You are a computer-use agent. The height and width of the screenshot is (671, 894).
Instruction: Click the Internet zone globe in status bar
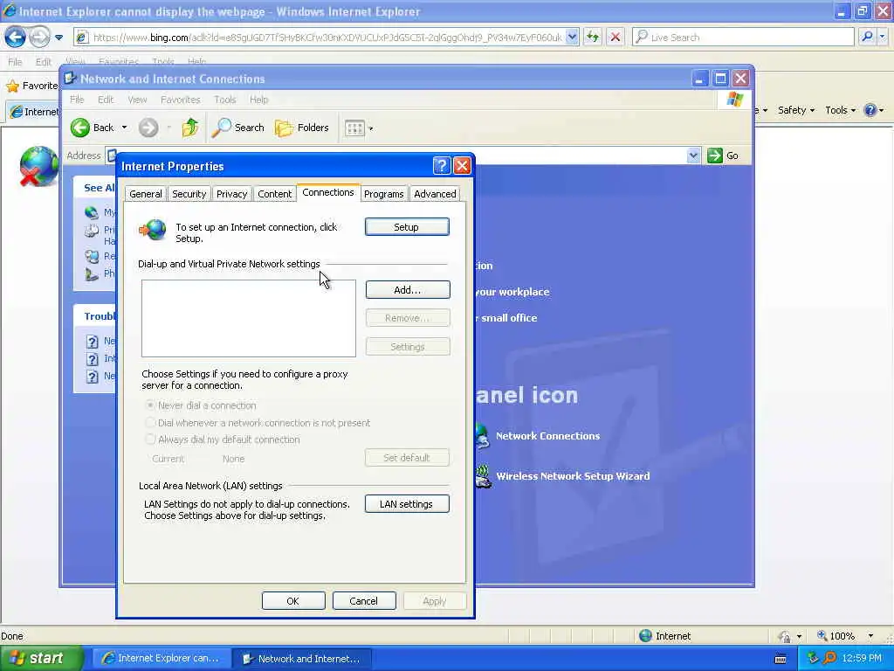645,636
